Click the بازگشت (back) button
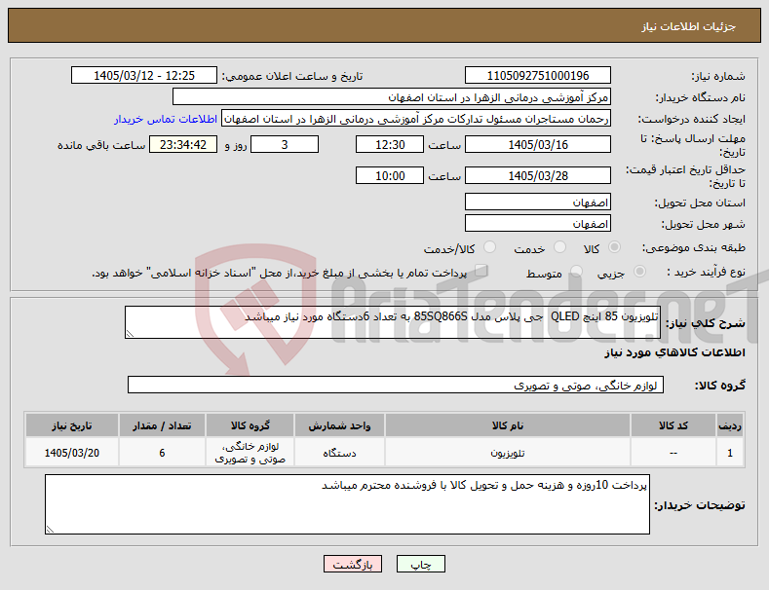Image resolution: width=769 pixels, height=590 pixels. click(x=353, y=564)
